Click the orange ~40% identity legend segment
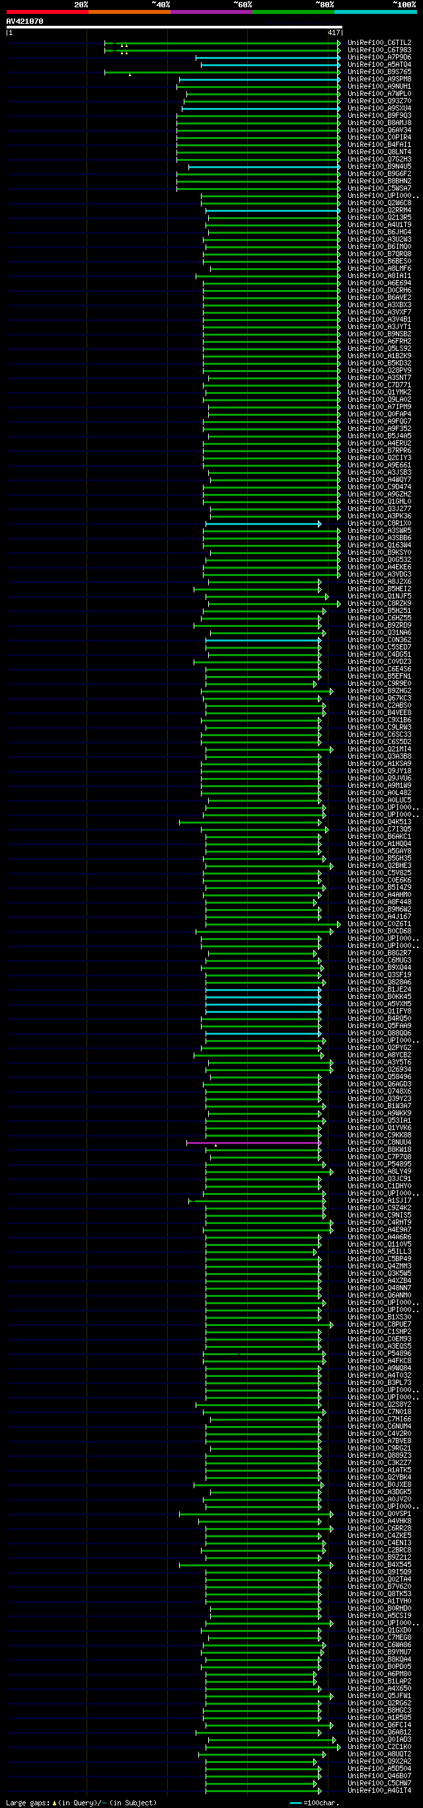 tap(129, 11)
